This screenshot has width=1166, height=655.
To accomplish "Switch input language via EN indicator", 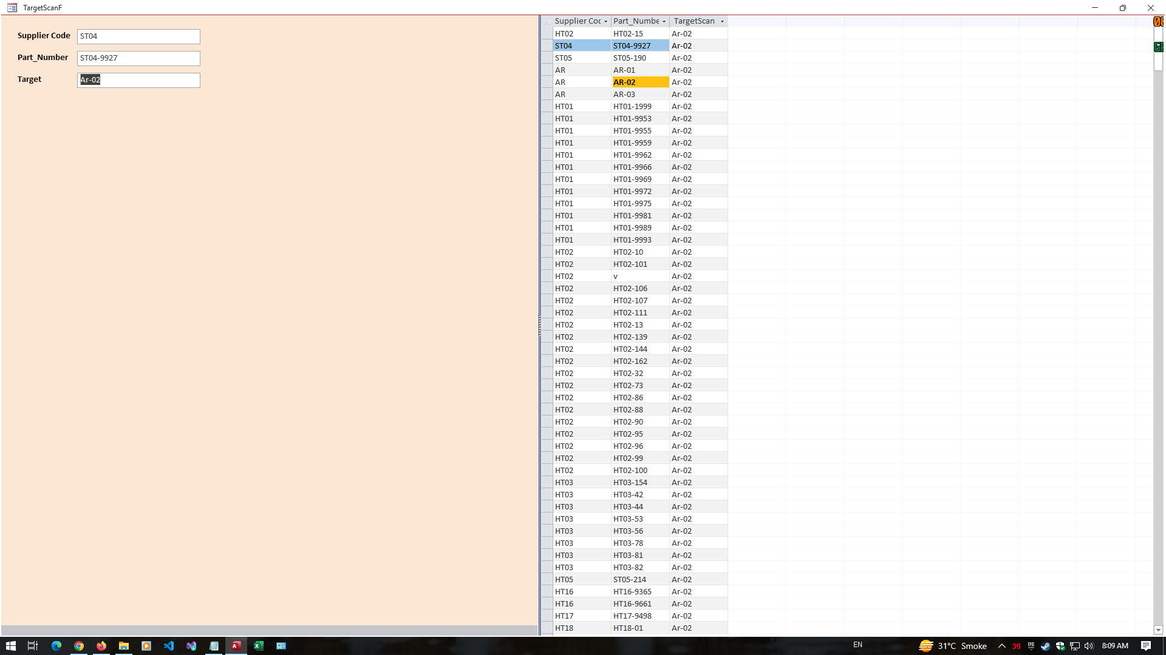I will tap(857, 645).
